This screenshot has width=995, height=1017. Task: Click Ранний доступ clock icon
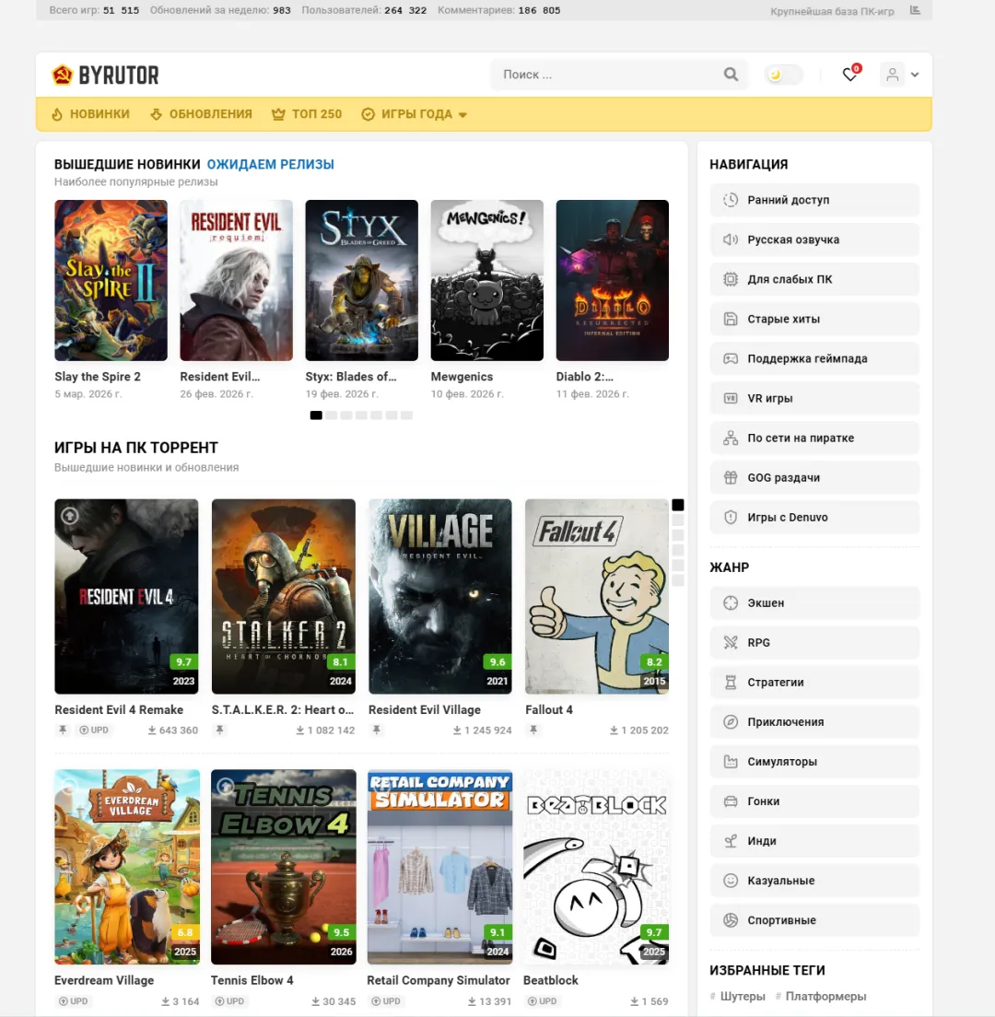[x=731, y=200]
